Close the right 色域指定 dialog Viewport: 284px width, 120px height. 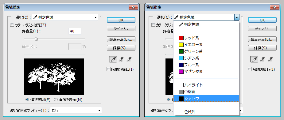(x=275, y=7)
